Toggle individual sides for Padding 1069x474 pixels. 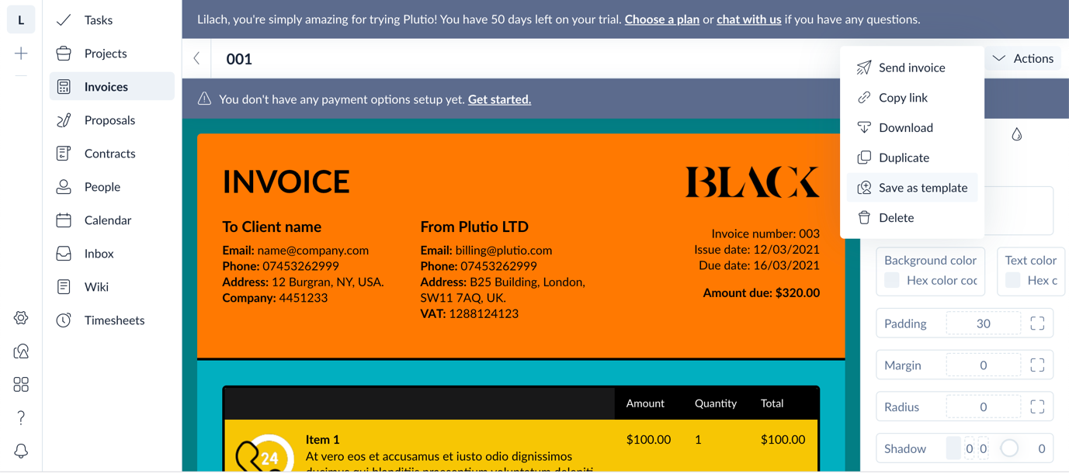pos(1037,323)
